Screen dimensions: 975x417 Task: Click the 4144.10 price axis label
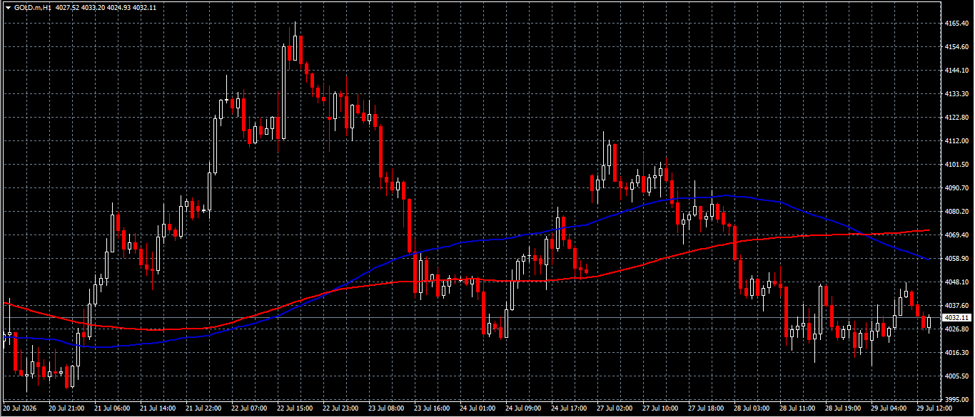click(x=955, y=71)
